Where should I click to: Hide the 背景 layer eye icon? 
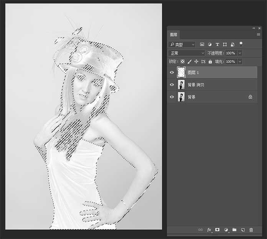(x=172, y=97)
